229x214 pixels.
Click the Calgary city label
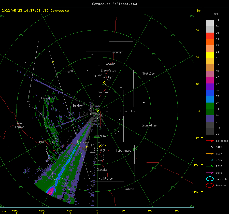99,150
